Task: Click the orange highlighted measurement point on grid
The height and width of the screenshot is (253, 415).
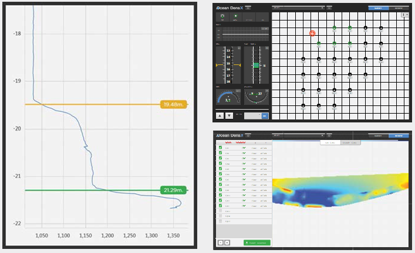Action: tap(312, 33)
